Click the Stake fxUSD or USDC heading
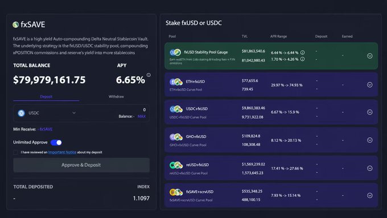The image size is (387, 218). coord(193,23)
